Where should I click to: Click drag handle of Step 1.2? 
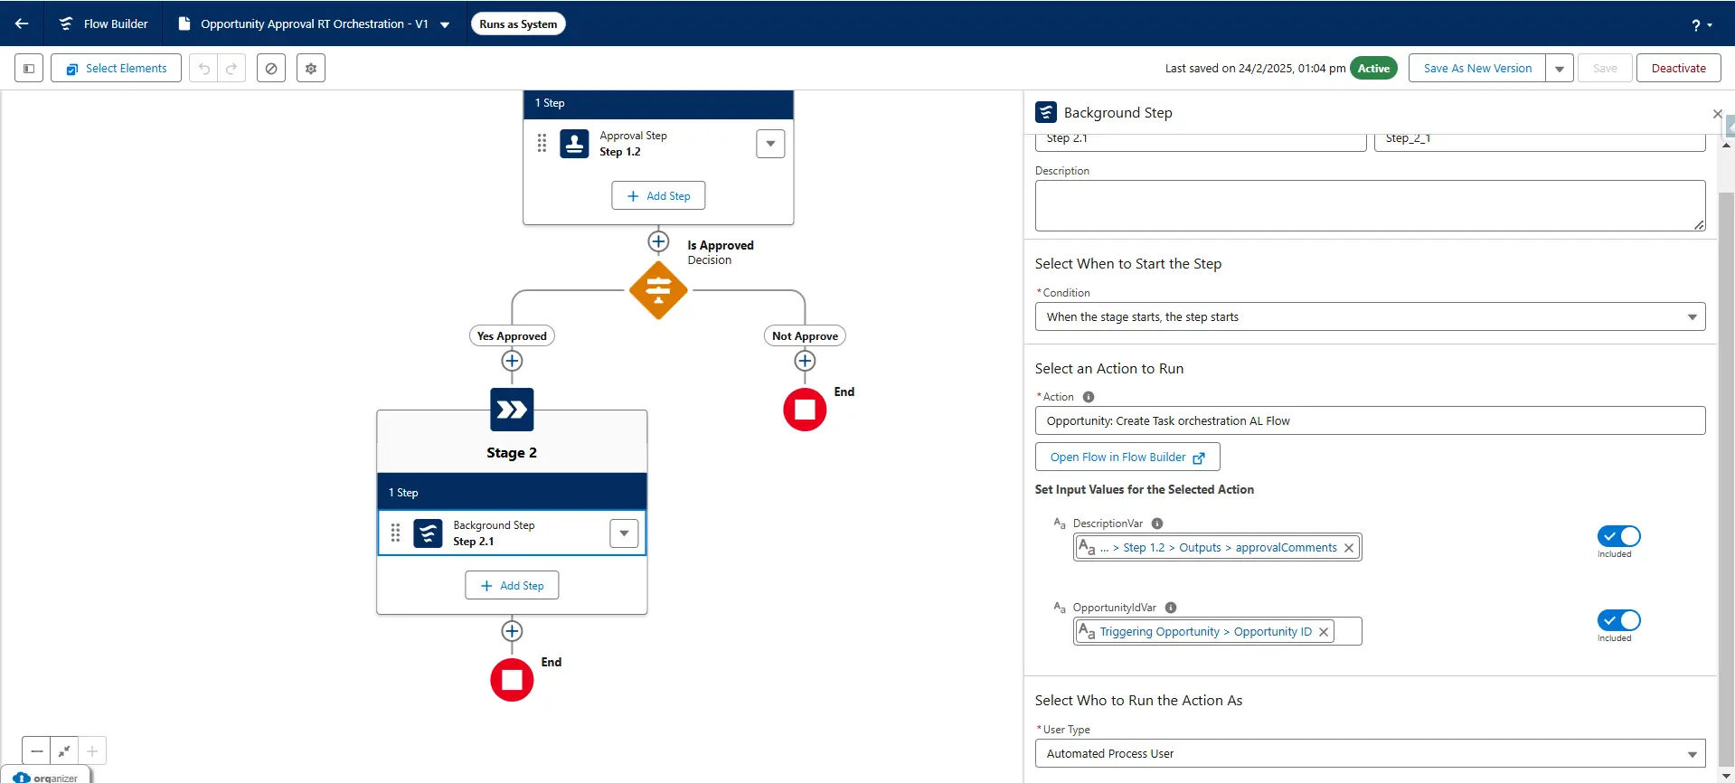pyautogui.click(x=542, y=144)
